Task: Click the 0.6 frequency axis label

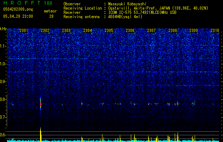Action: 3,135
